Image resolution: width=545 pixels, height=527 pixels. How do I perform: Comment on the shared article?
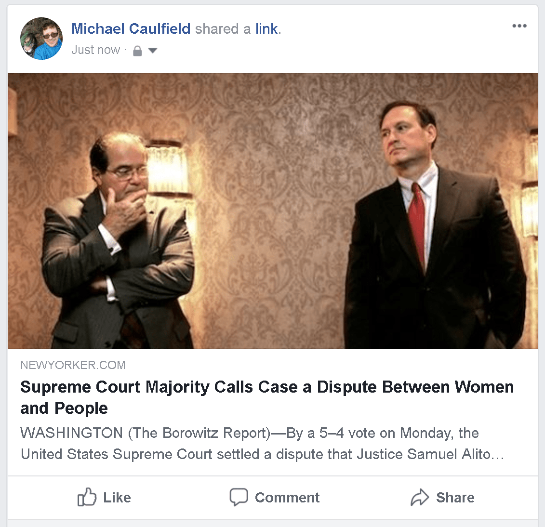point(274,497)
